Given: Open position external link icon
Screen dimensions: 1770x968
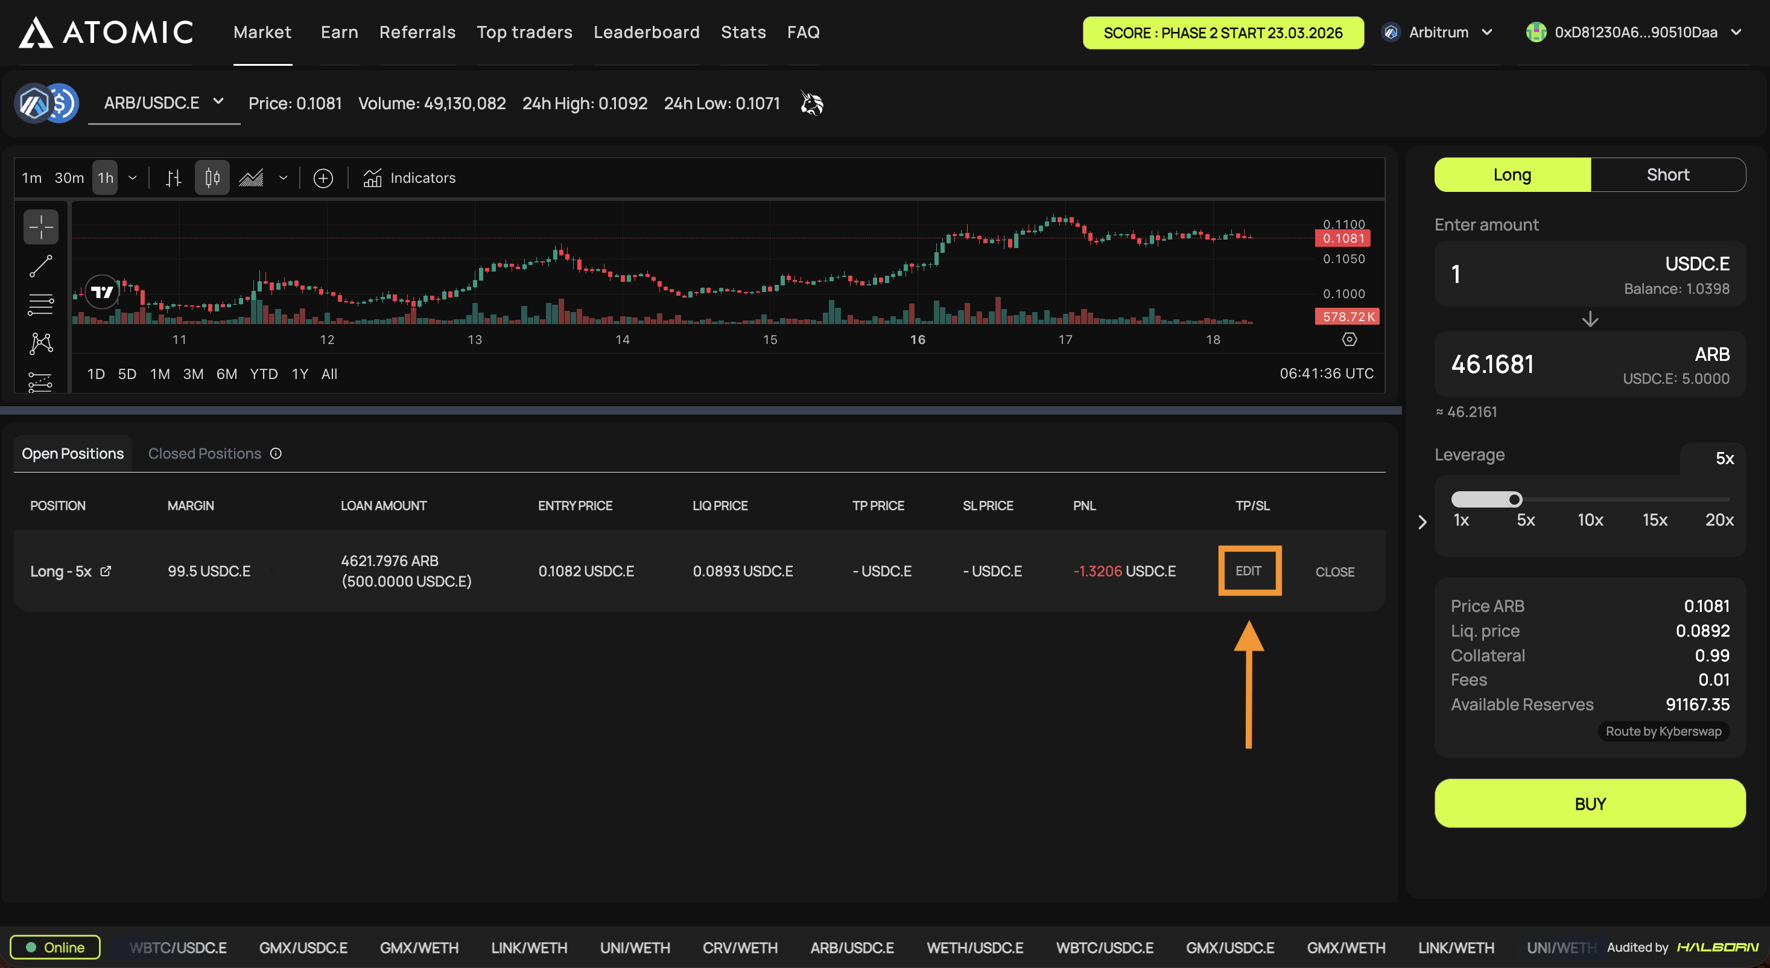Looking at the screenshot, I should click(106, 571).
